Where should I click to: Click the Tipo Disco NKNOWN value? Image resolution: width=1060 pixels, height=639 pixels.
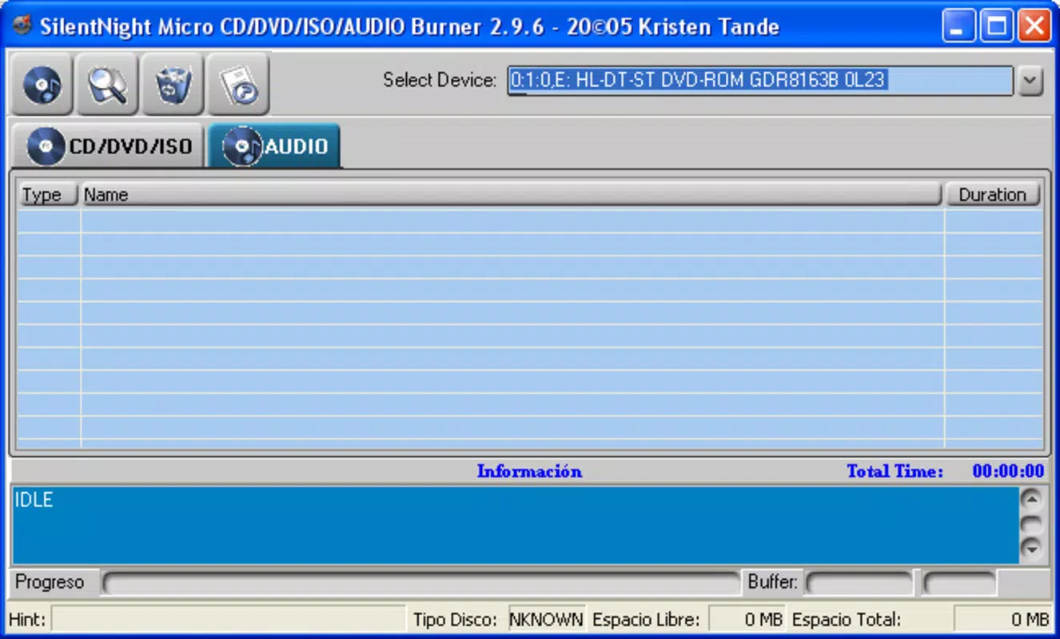tap(547, 620)
